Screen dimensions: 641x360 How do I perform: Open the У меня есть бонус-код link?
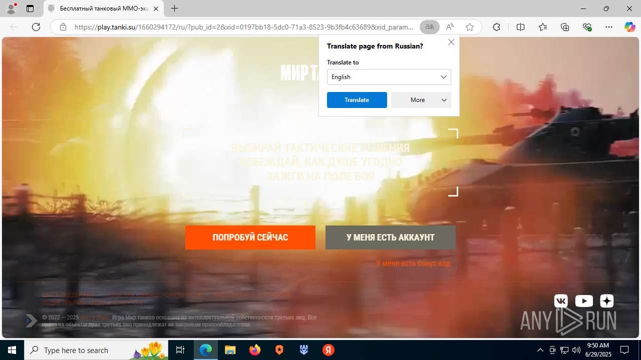(413, 263)
